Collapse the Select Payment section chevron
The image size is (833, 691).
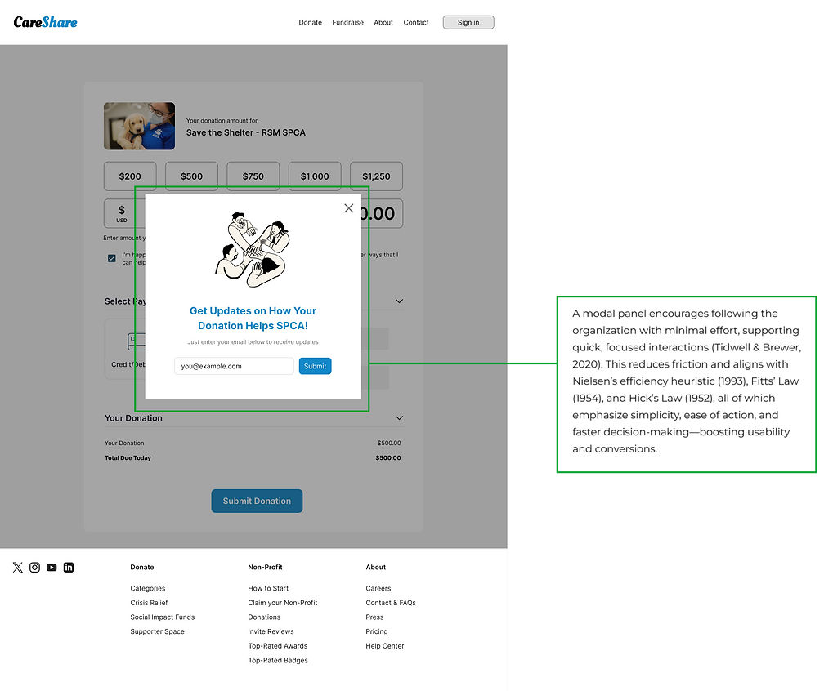399,301
